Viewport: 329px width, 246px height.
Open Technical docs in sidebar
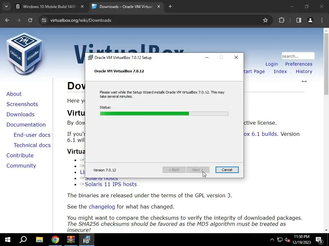[x=32, y=145]
